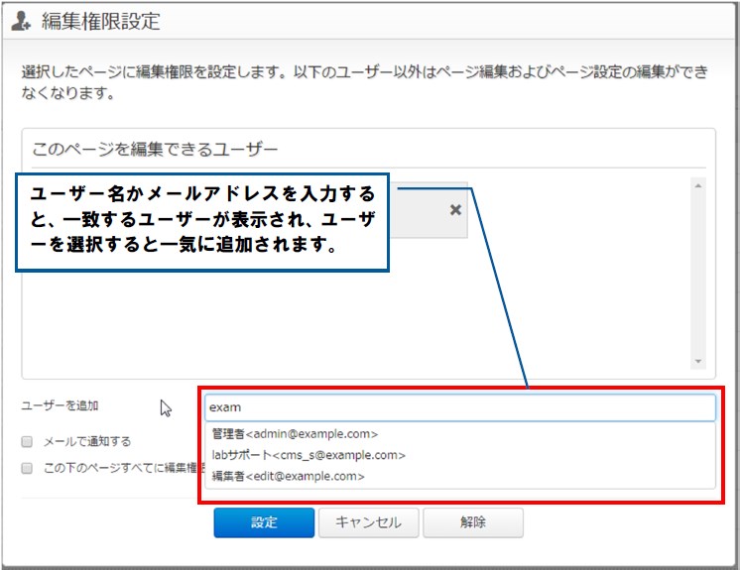This screenshot has height=570, width=740.
Task: Select 編集者<edit@example.com> suggestion
Action: point(460,476)
